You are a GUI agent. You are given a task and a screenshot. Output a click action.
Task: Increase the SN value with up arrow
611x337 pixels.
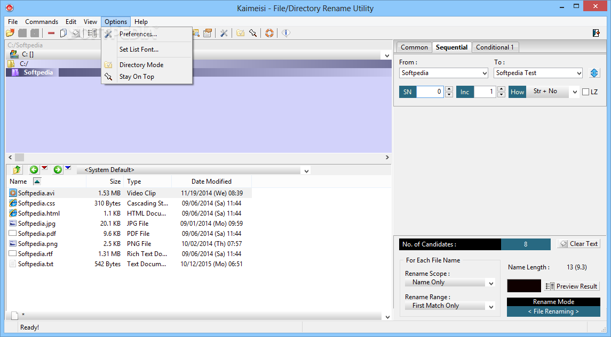449,89
